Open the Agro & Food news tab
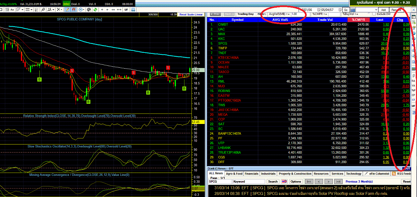Image resolution: width=417 pixels, height=197 pixels. (x=234, y=174)
